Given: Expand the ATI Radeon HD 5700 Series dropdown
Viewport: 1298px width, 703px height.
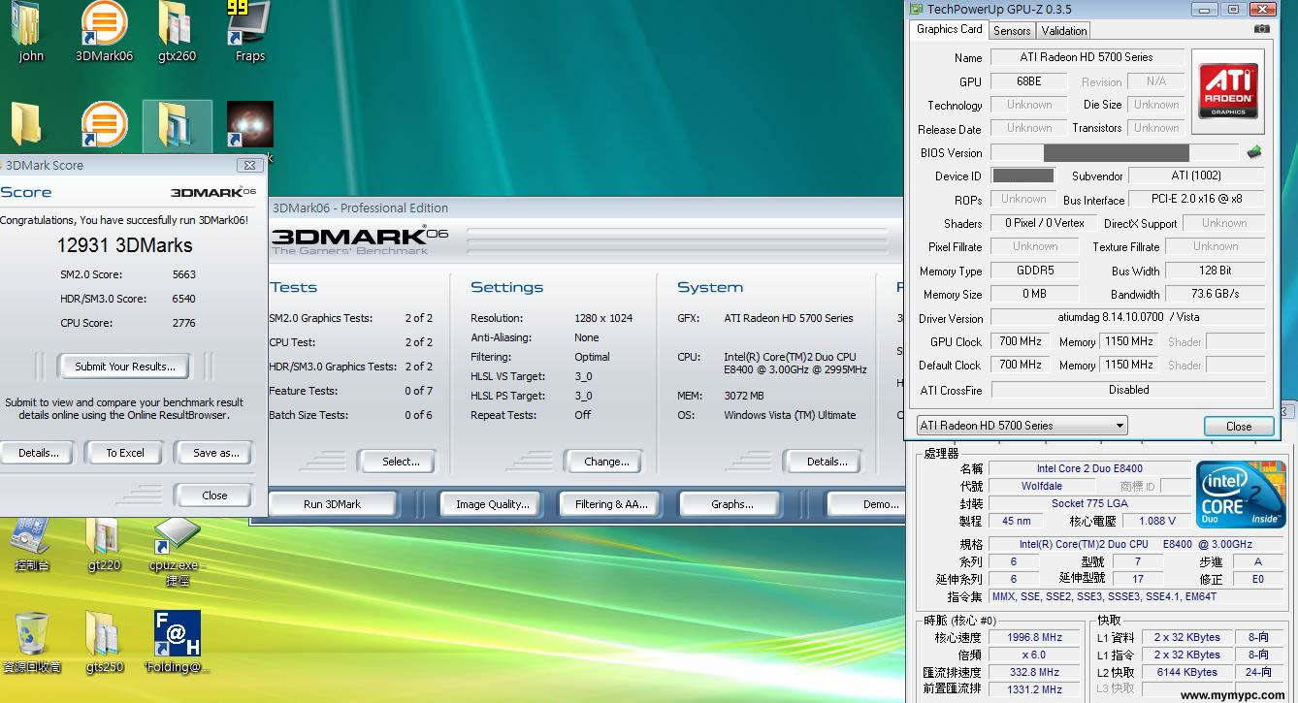Looking at the screenshot, I should tap(1120, 426).
